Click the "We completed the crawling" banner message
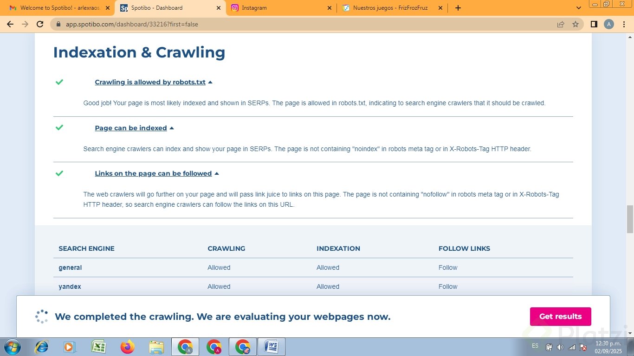The width and height of the screenshot is (634, 356). point(223,317)
